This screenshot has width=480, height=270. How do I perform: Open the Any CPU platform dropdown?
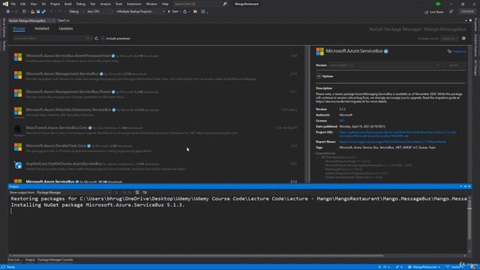(99, 12)
